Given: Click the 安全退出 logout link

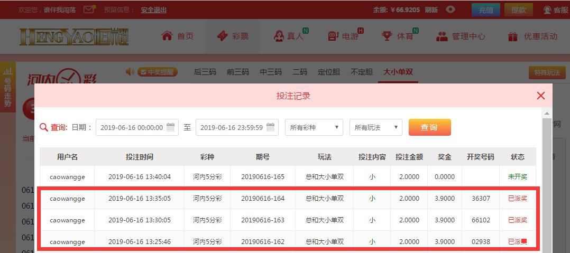Looking at the screenshot, I should (x=153, y=10).
